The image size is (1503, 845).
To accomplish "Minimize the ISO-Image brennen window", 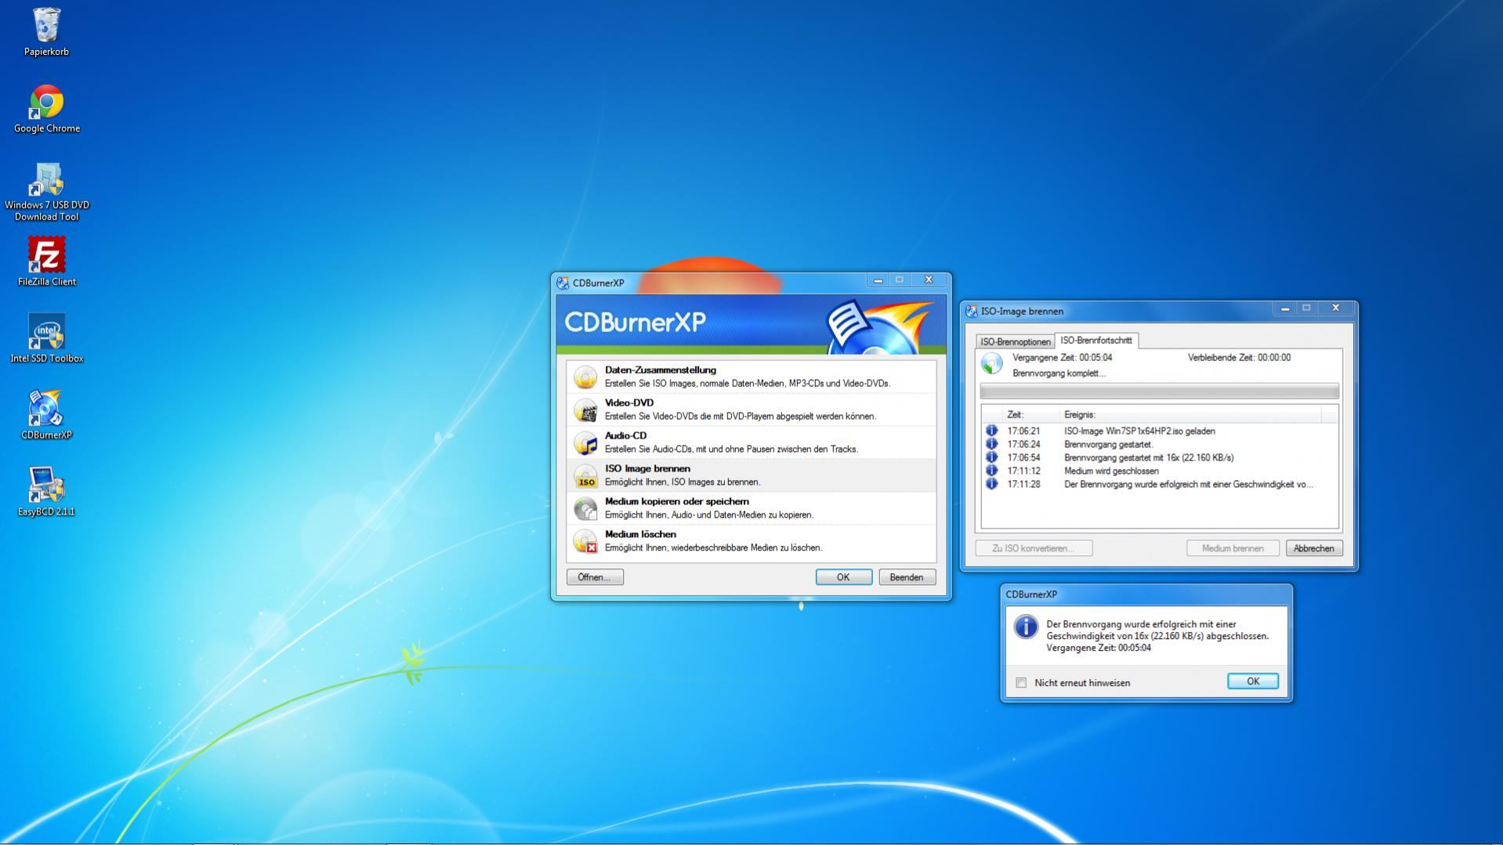I will tap(1285, 309).
